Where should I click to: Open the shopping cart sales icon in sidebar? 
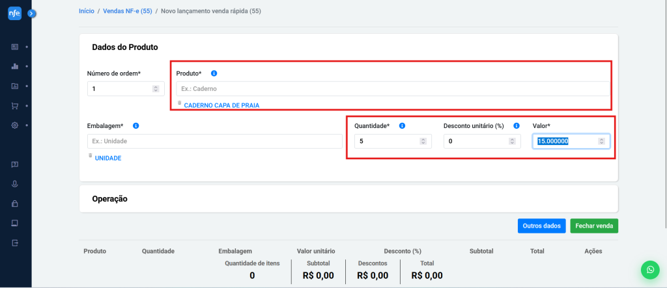click(x=15, y=105)
